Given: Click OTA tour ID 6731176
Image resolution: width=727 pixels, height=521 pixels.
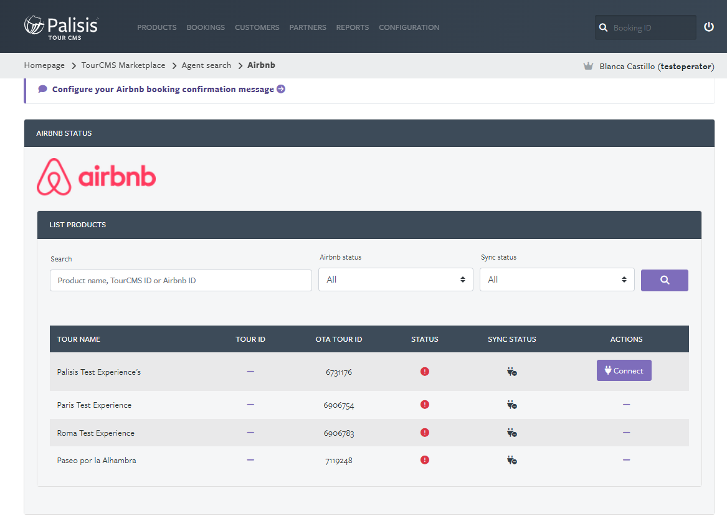Looking at the screenshot, I should (x=339, y=372).
